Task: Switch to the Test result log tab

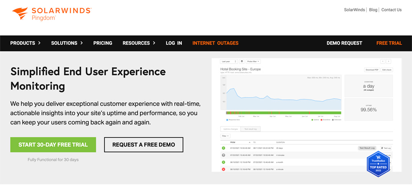Action: [x=250, y=129]
